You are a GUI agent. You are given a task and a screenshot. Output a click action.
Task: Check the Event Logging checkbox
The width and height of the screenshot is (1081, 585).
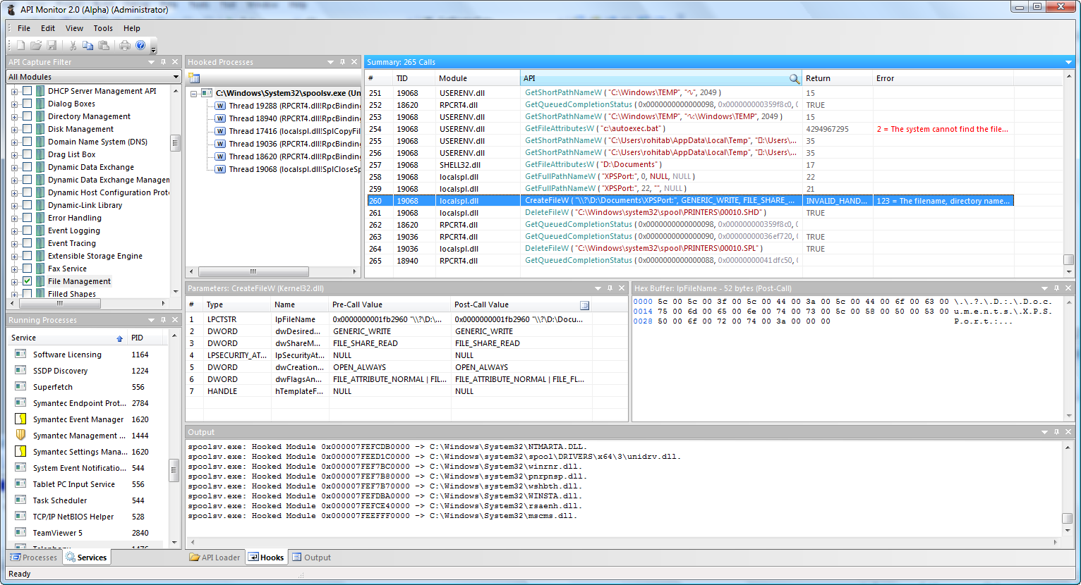[x=27, y=230]
